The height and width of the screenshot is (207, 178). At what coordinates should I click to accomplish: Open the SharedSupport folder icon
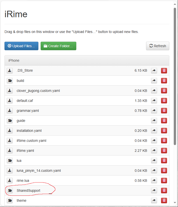pyautogui.click(x=10, y=191)
